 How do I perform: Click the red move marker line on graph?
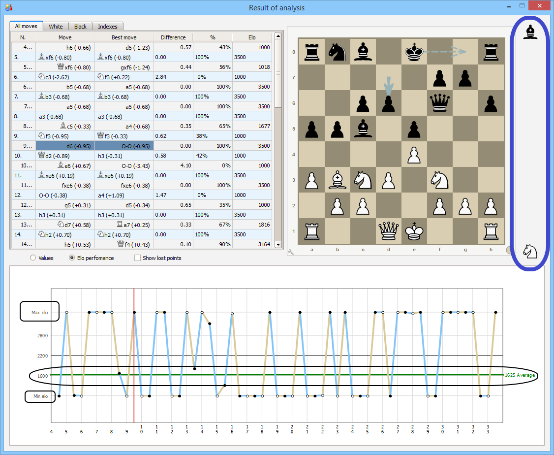click(134, 356)
